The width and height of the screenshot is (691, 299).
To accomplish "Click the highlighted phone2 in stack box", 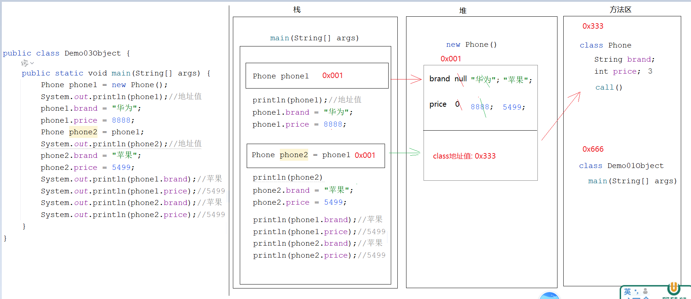I will click(294, 155).
